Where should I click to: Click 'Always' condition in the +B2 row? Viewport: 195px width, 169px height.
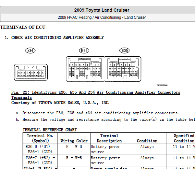pos(147,158)
